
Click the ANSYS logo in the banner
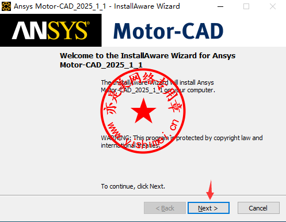[x=51, y=30]
